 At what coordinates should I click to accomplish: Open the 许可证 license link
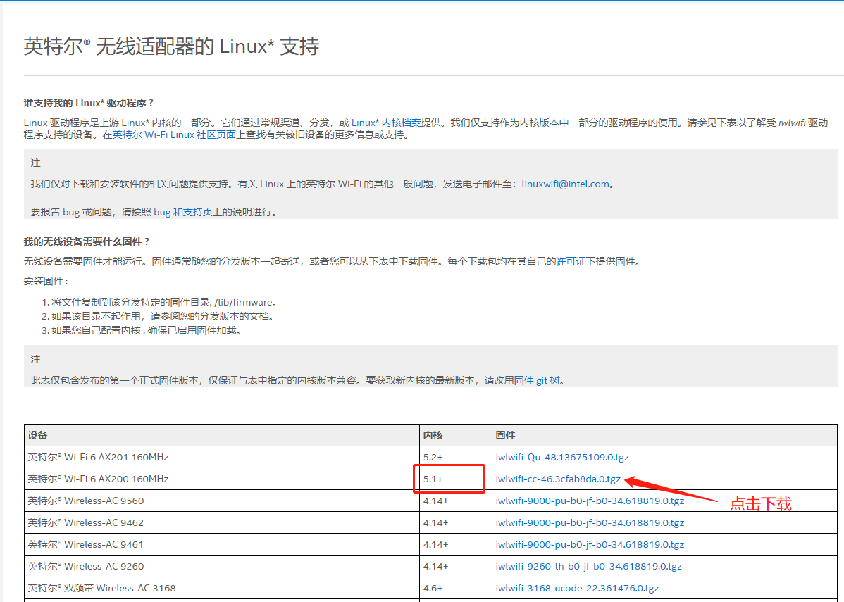click(x=571, y=261)
